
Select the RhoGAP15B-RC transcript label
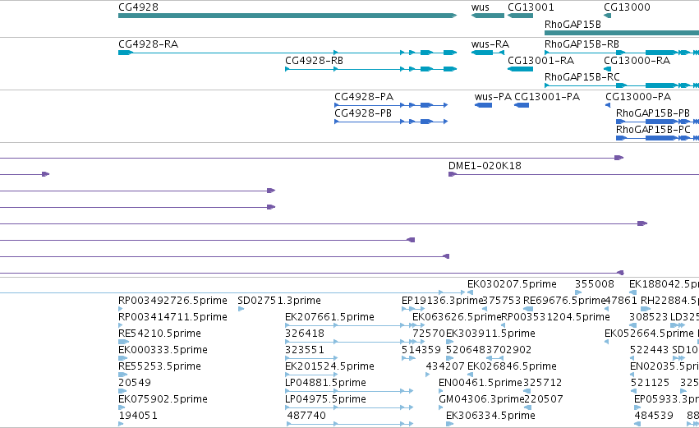pos(582,77)
